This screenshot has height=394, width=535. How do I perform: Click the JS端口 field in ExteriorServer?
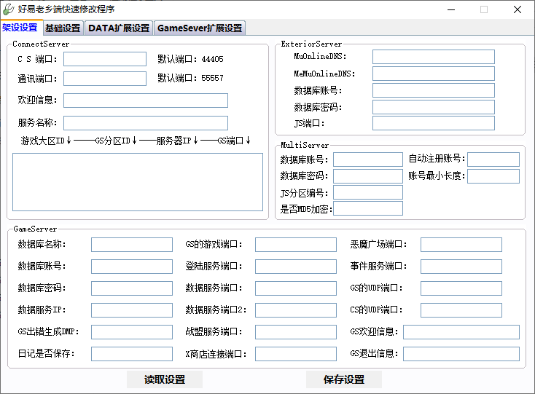click(433, 123)
